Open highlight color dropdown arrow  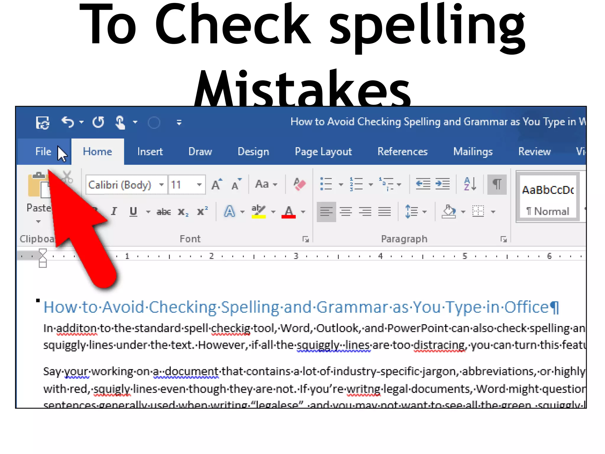pos(273,212)
